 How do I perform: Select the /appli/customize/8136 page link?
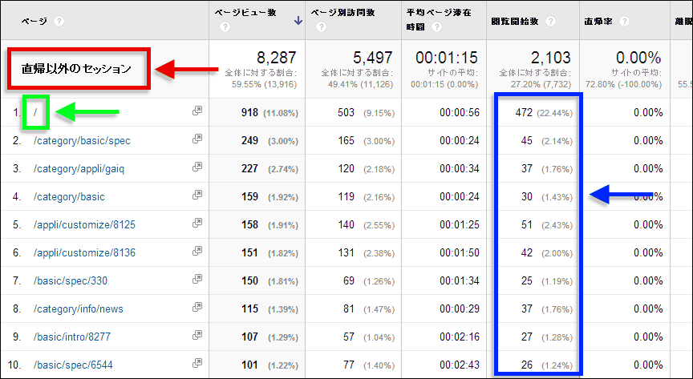click(x=84, y=252)
